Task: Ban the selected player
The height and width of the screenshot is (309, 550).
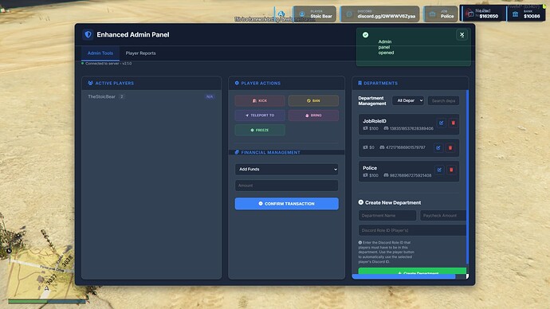Action: click(x=313, y=100)
